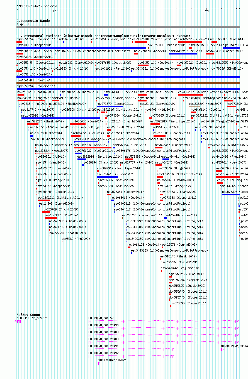The image size is (248, 379).
Task: Select the CDH13|NM_001220492 transcript label
Action: coord(104,353)
